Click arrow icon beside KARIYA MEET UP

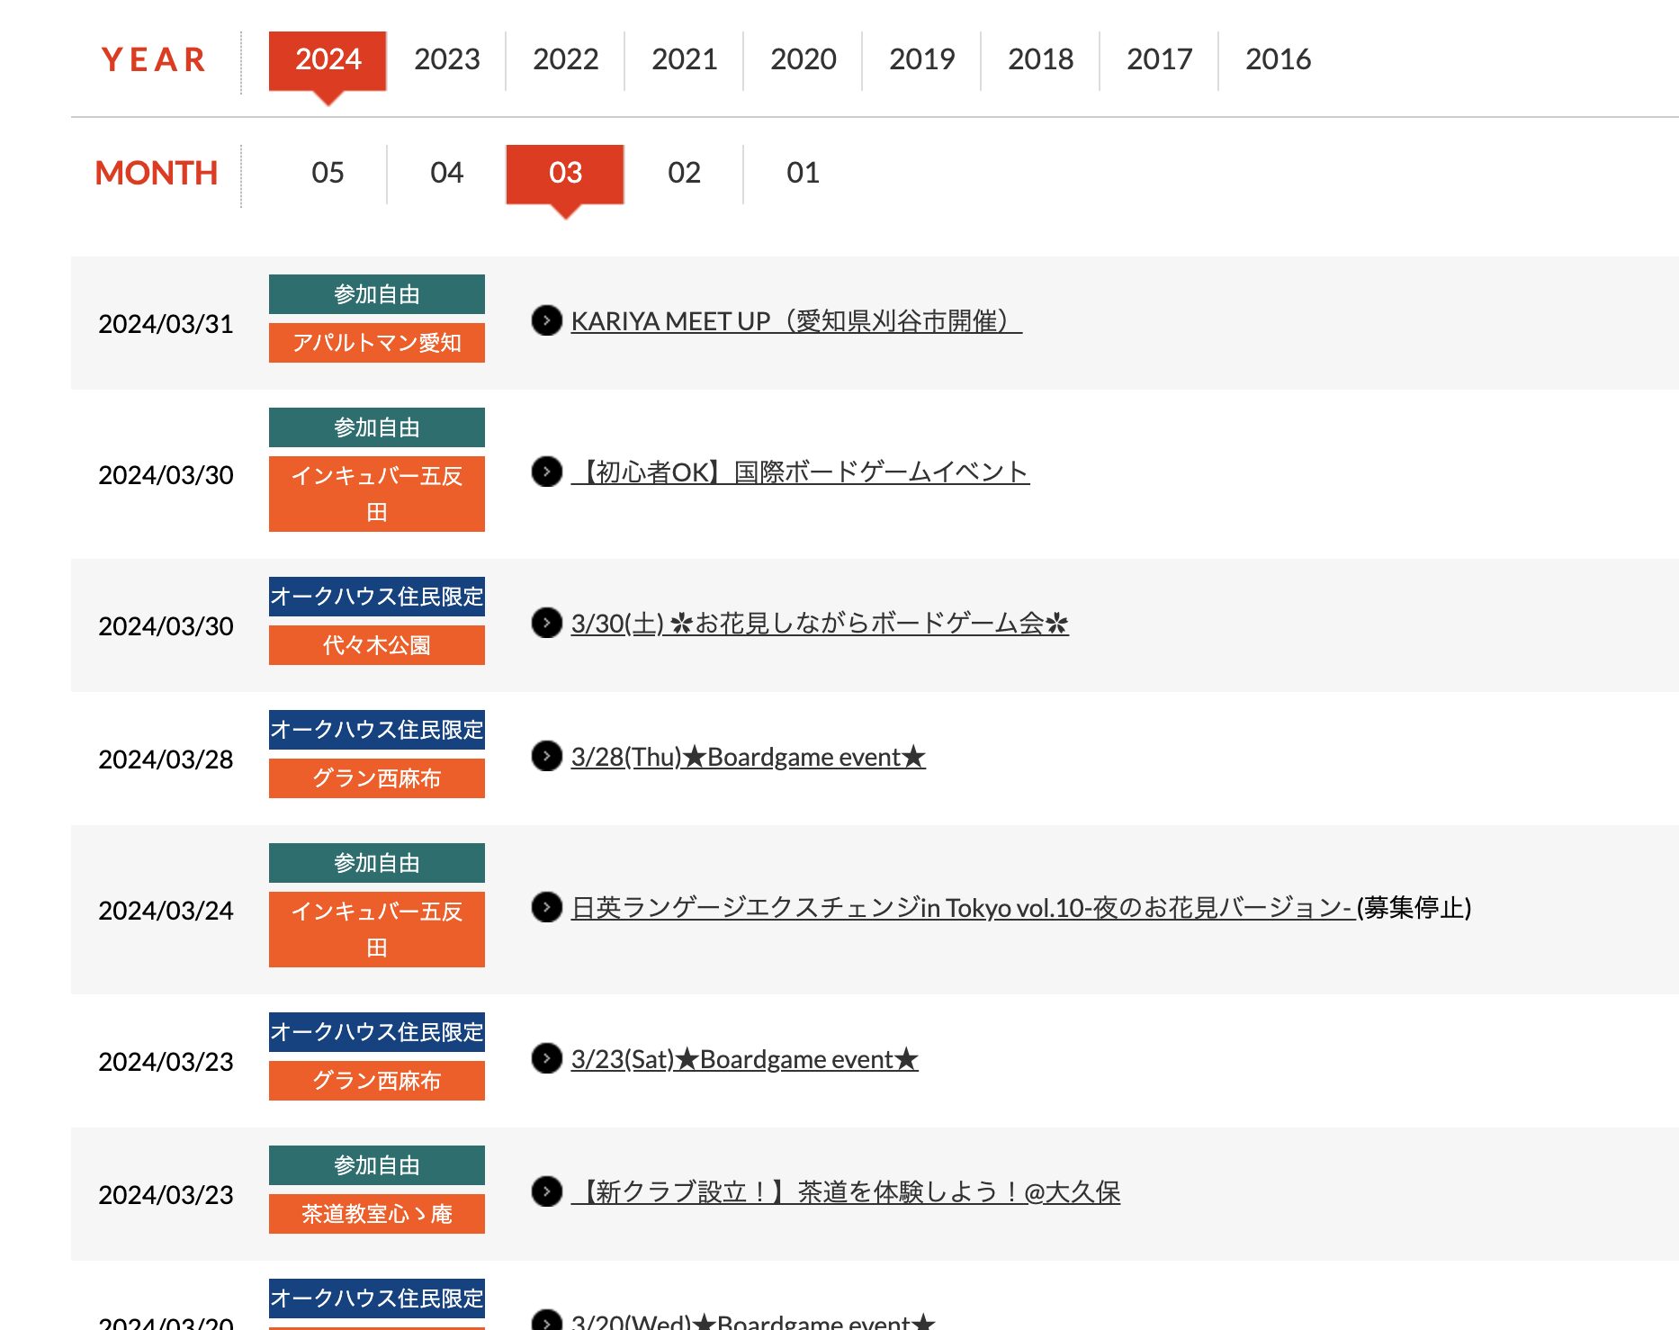point(546,320)
